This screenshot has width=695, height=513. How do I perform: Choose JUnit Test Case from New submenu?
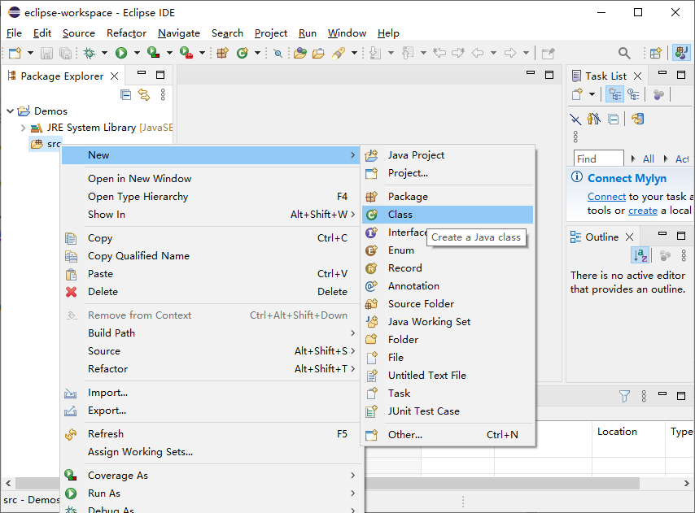448,411
